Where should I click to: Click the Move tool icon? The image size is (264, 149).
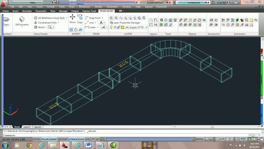(x=73, y=17)
